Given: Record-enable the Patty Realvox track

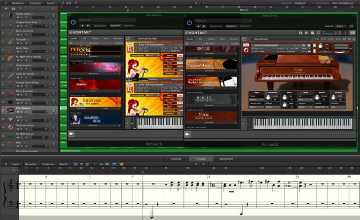Looking at the screenshot, I should 26,112.
